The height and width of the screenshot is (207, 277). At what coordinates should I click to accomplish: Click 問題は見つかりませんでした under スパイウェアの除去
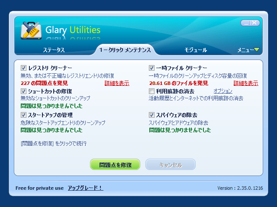[x=180, y=130]
